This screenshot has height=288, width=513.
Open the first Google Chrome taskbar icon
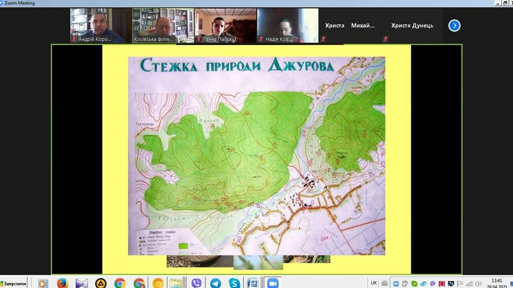pos(120,283)
